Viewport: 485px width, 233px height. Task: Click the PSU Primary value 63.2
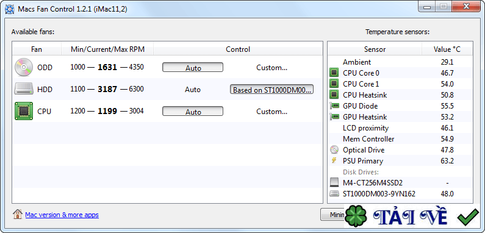447,161
